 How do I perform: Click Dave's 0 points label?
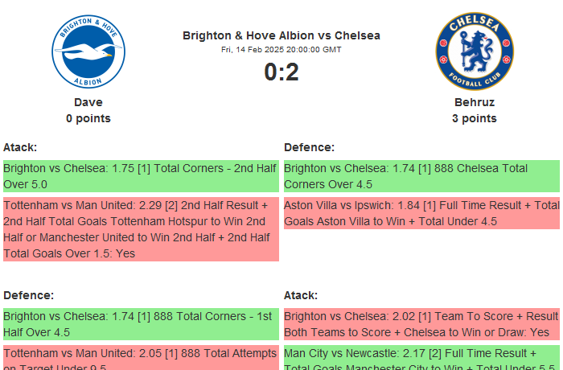tap(88, 118)
